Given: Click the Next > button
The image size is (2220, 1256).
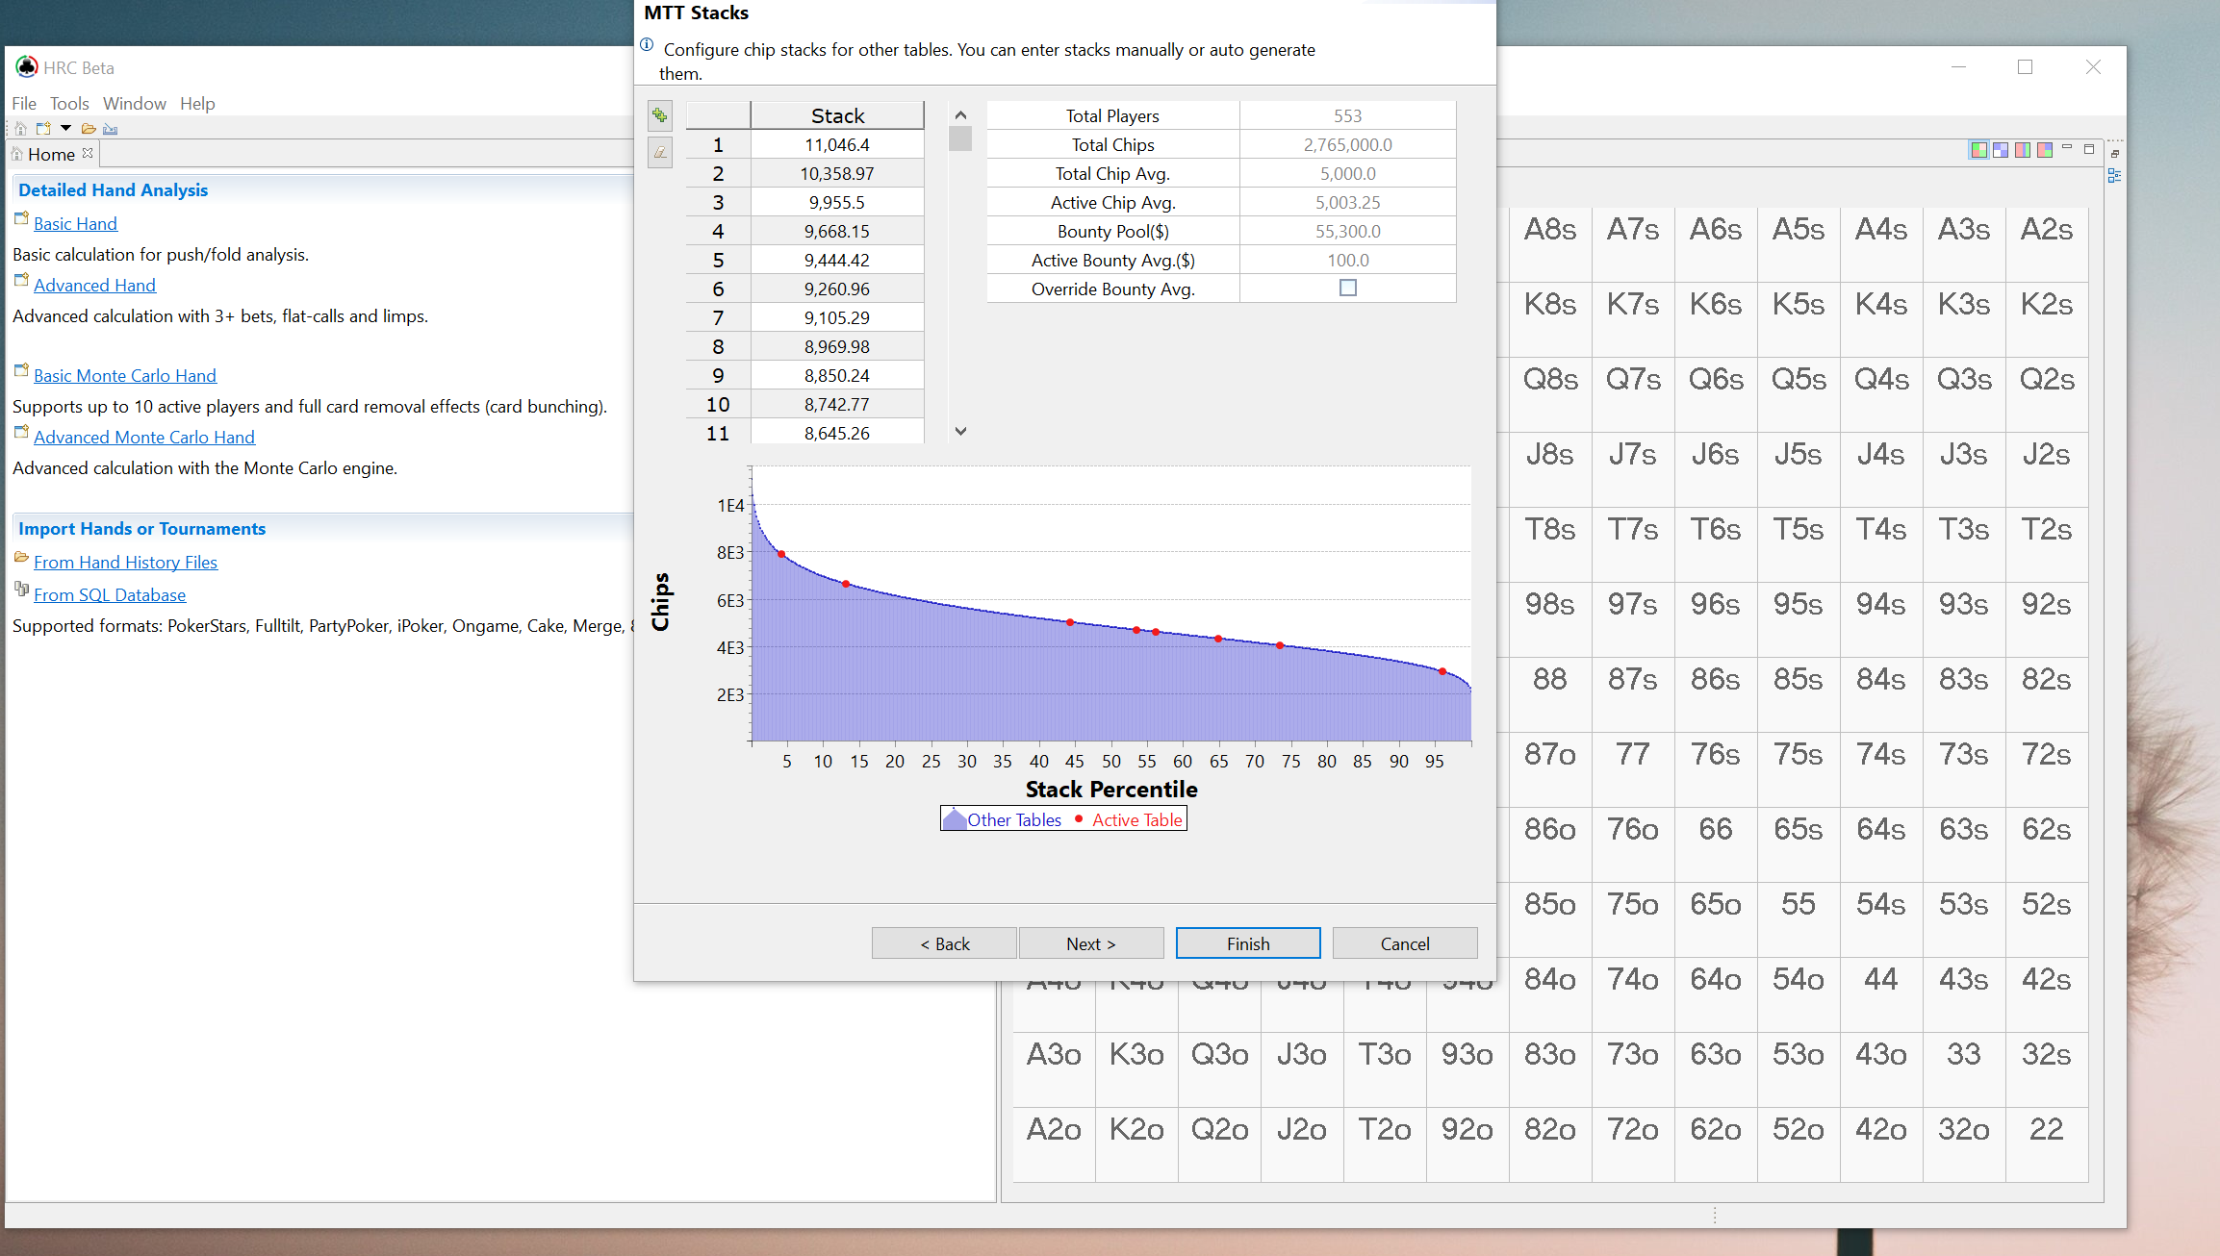Looking at the screenshot, I should 1090,943.
